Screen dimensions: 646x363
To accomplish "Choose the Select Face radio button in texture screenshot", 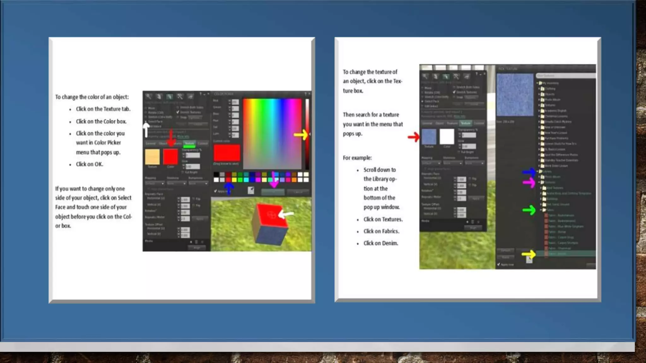I will tap(423, 101).
